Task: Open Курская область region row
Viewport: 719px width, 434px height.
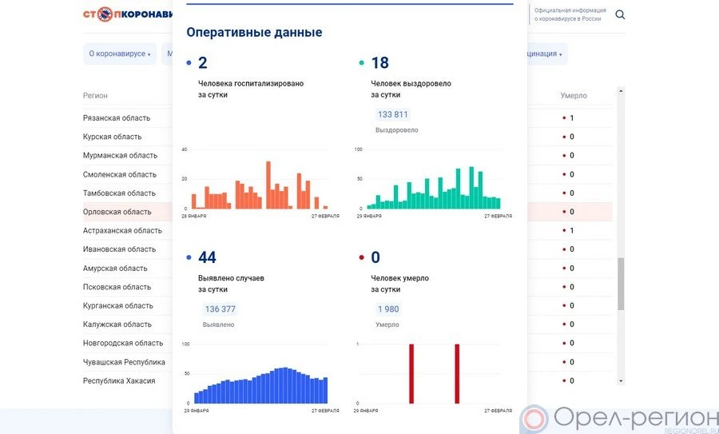Action: (112, 137)
